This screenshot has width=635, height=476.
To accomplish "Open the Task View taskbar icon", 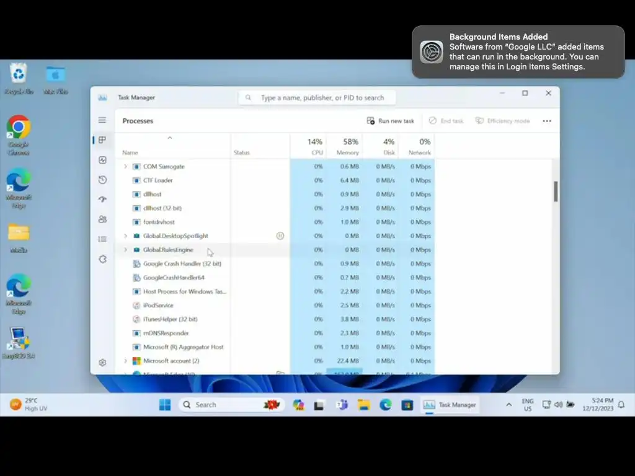I will coord(319,404).
